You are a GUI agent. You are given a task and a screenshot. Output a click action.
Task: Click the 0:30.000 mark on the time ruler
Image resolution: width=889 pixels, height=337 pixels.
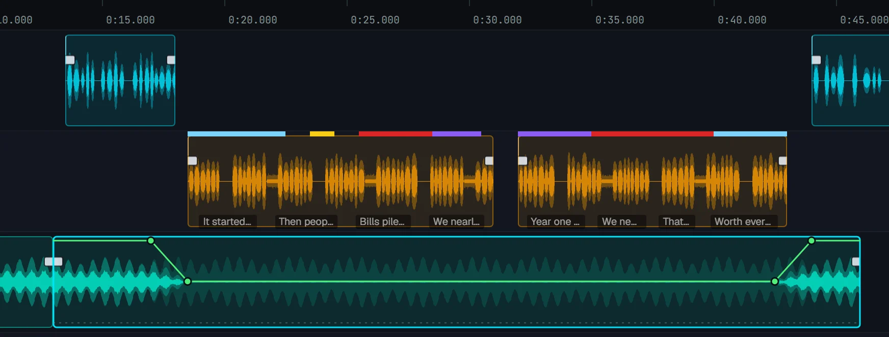pos(497,20)
